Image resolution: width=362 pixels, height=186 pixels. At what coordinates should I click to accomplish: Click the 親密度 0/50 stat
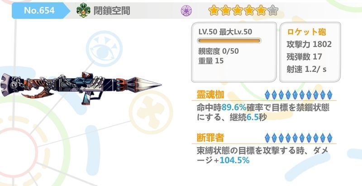point(219,51)
